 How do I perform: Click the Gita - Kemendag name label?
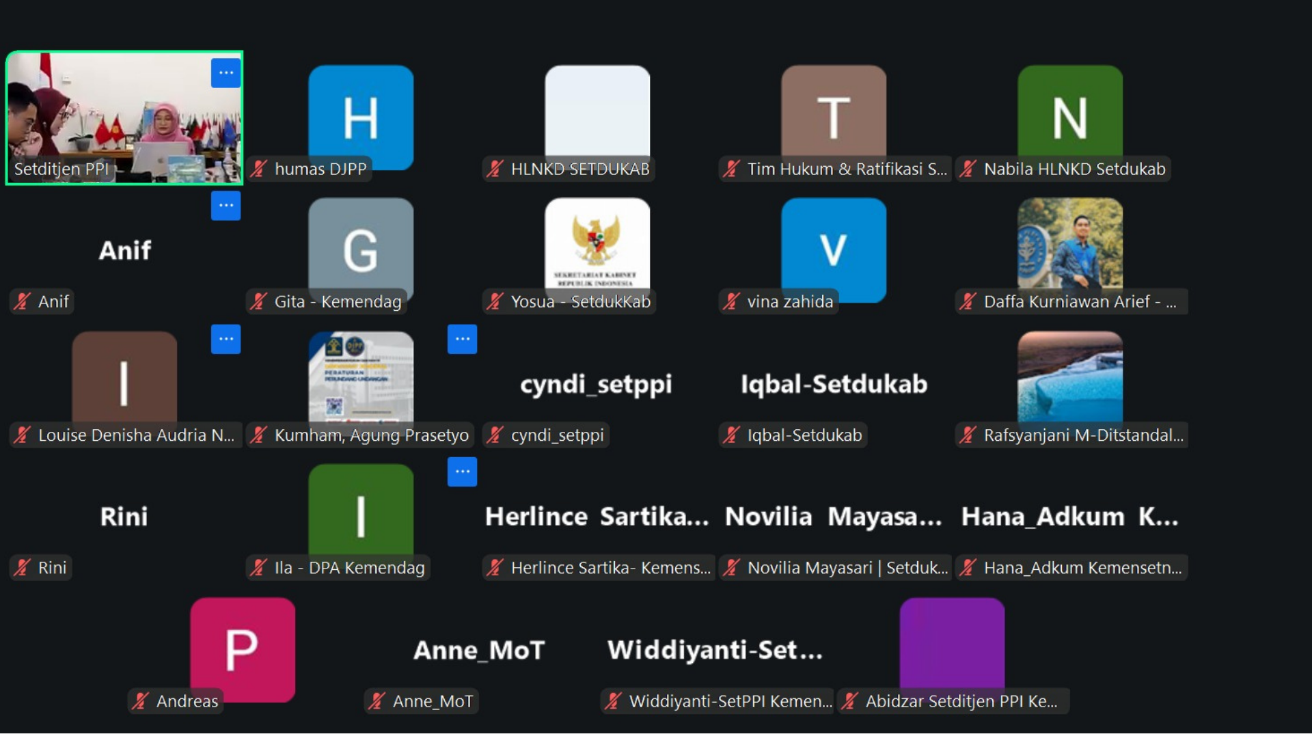tap(338, 301)
